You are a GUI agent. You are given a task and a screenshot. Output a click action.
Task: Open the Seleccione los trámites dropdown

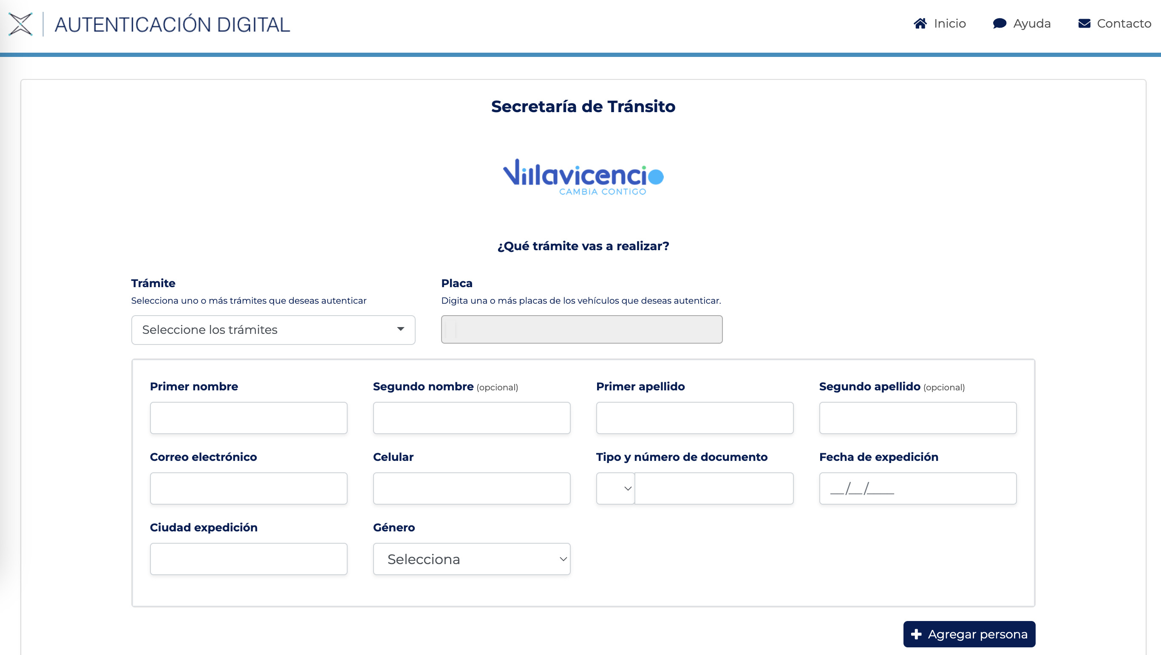point(273,330)
